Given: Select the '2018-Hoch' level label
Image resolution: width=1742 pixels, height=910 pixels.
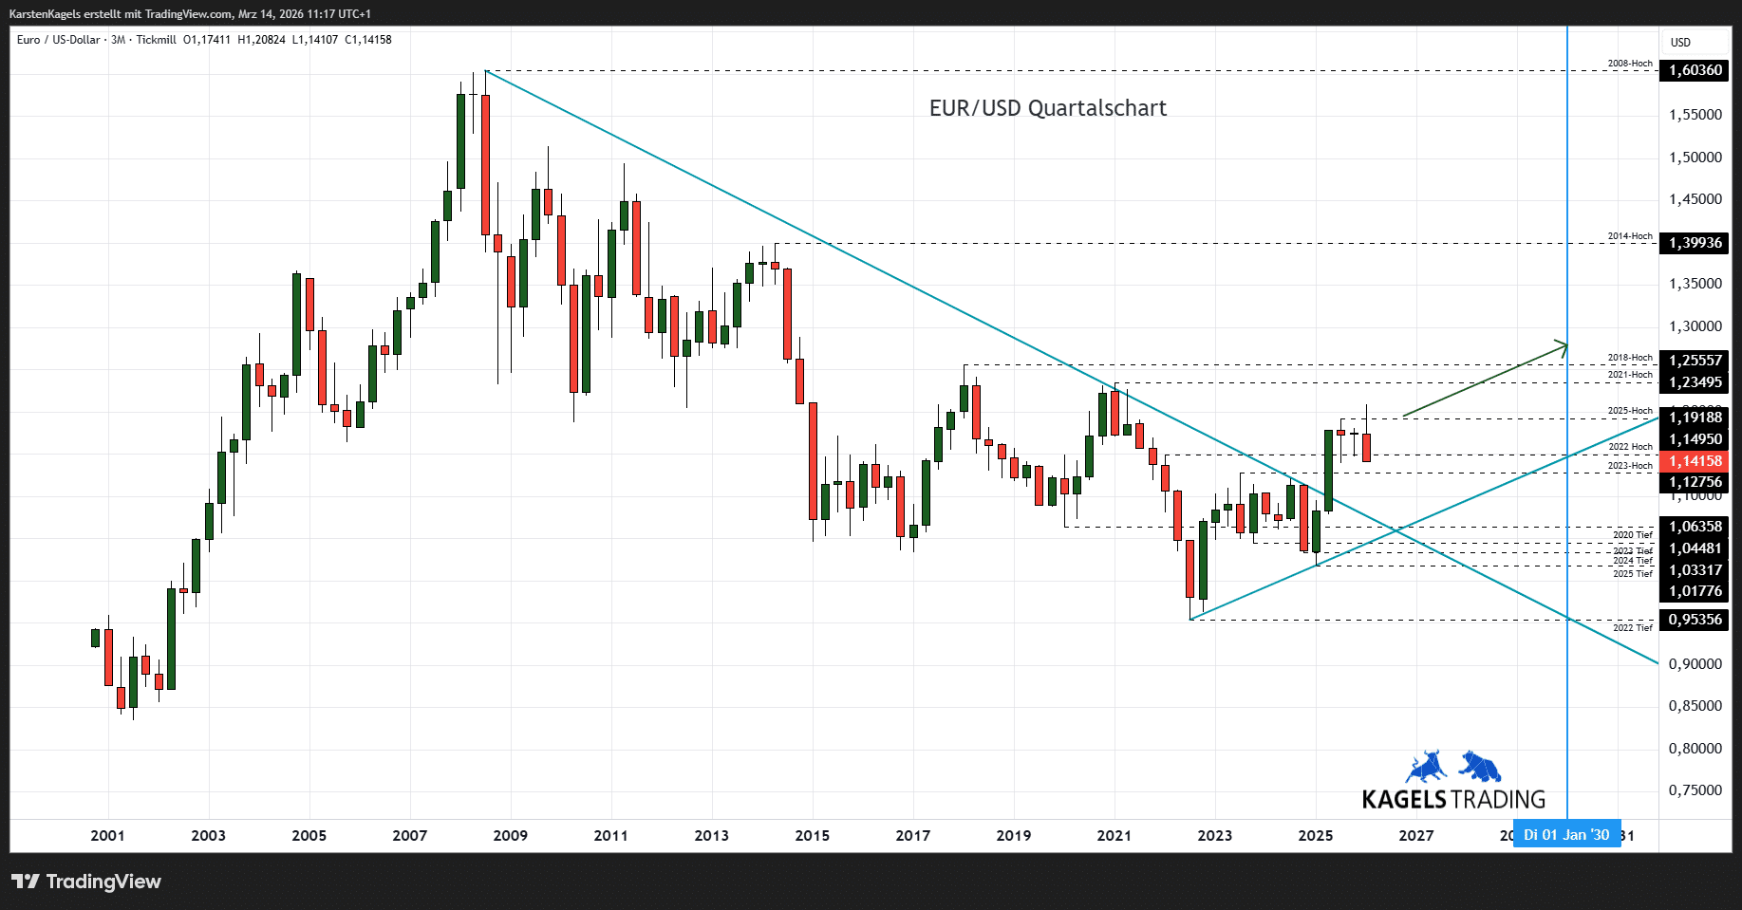Looking at the screenshot, I should (x=1629, y=358).
